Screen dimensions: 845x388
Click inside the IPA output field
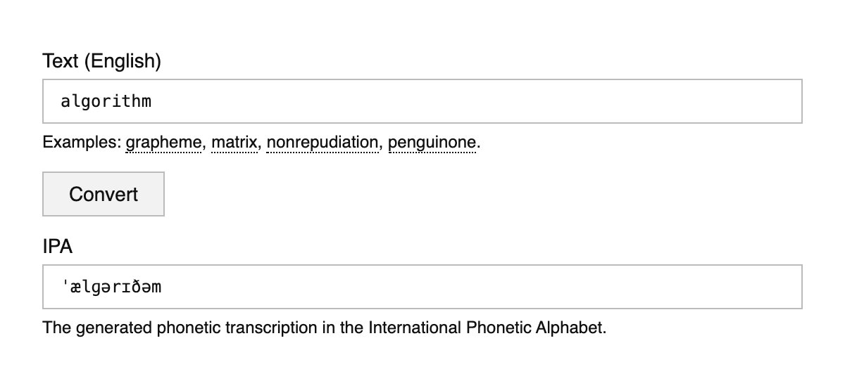[x=423, y=287]
